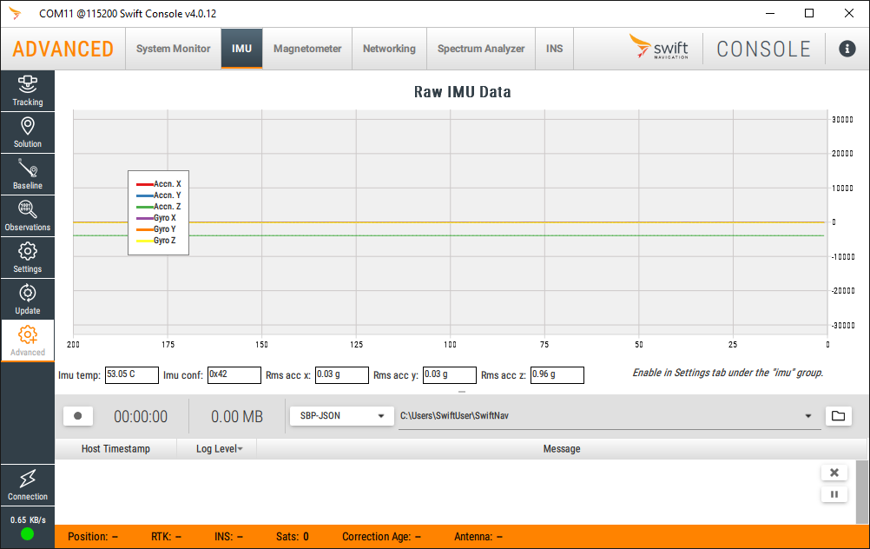
Task: Start logging with the record button
Action: tap(77, 416)
